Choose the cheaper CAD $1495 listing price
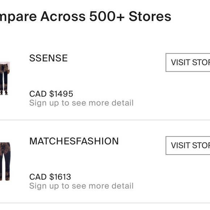Image resolution: width=210 pixels, height=210 pixels. 51,94
